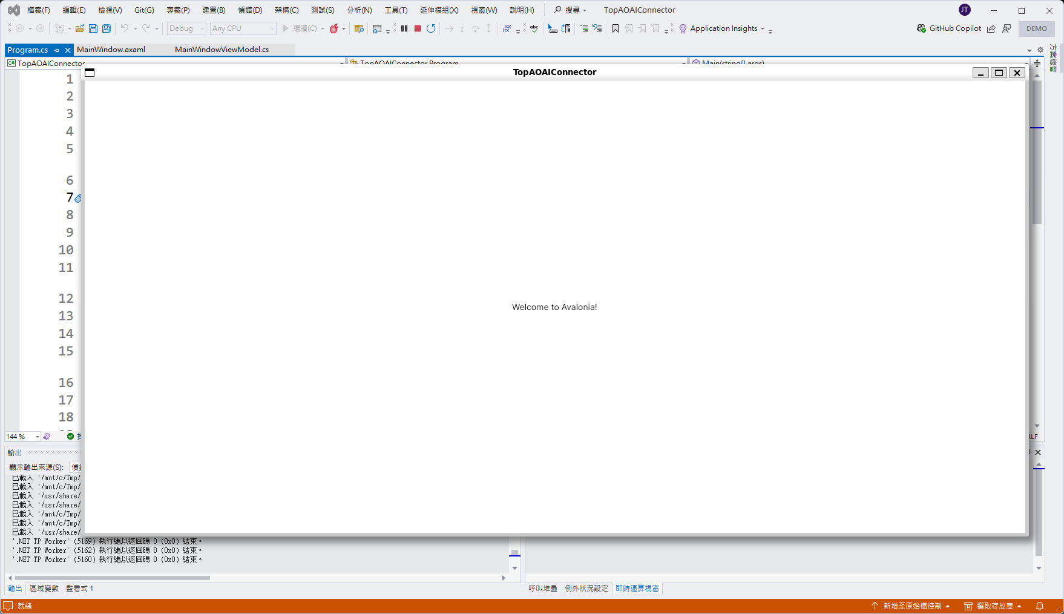Click the split editor handle icon

tap(1037, 63)
